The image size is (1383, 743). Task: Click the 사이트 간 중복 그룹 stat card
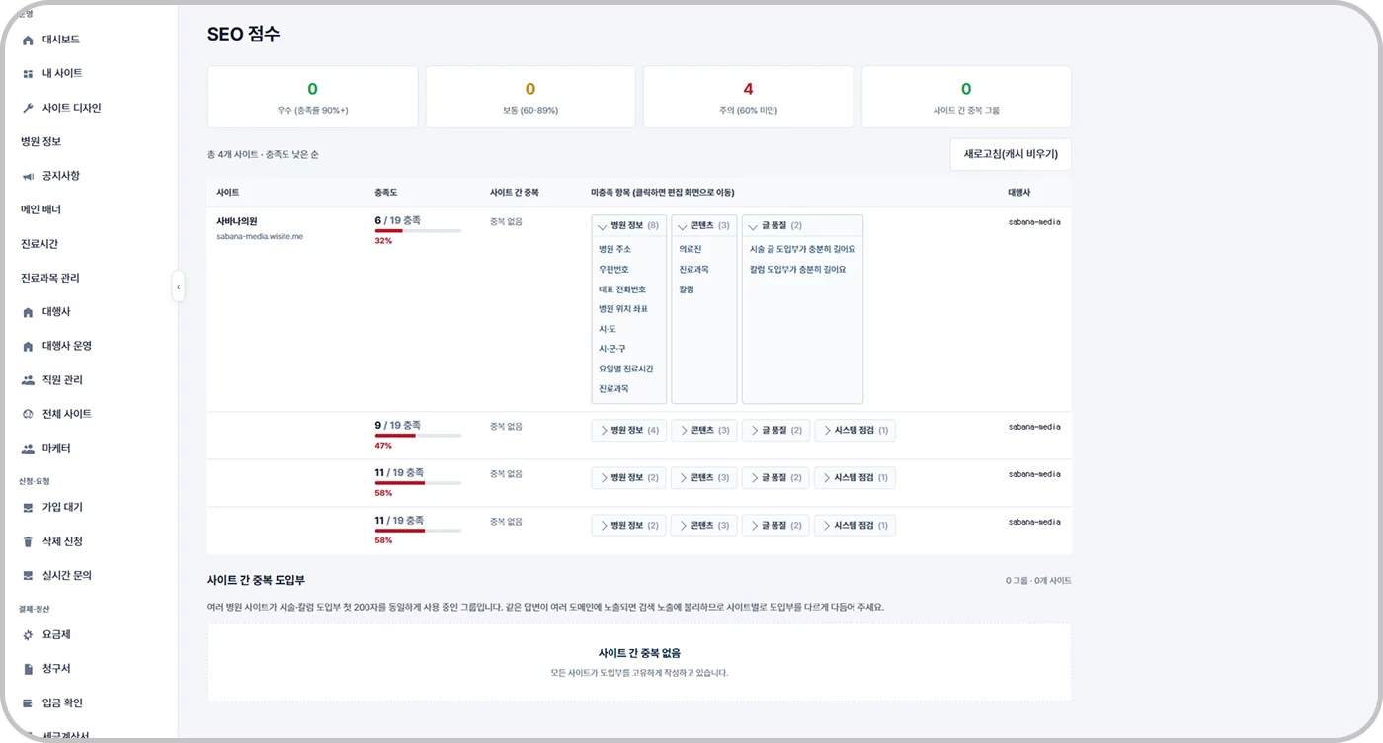(966, 97)
